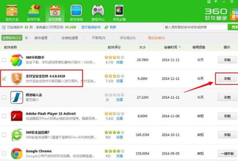The image size is (238, 161).
Task: Tick the Adobe Flash Player checkbox
Action: click(x=4, y=116)
